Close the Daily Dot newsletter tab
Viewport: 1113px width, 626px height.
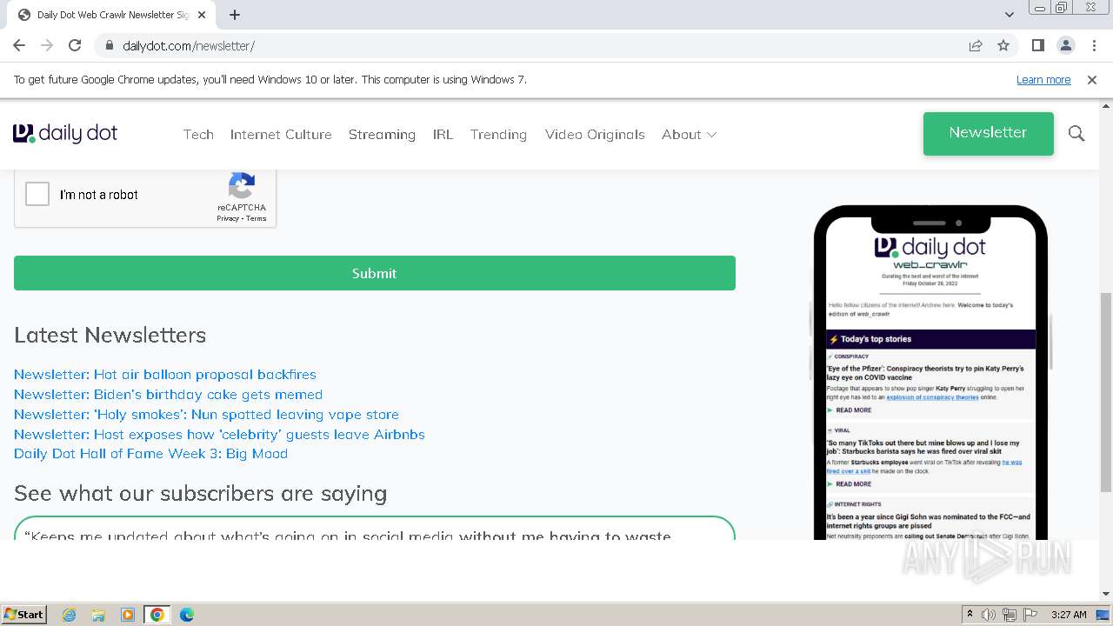click(x=202, y=15)
